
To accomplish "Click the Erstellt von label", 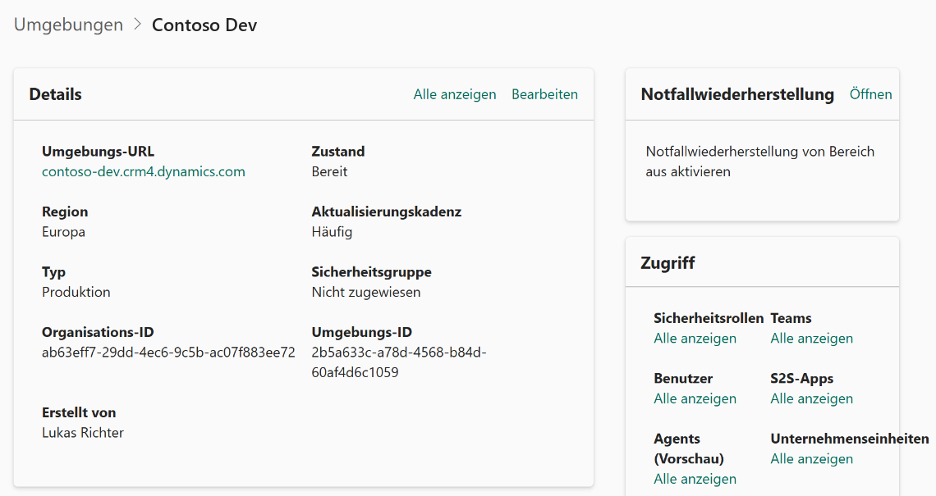I will [79, 412].
